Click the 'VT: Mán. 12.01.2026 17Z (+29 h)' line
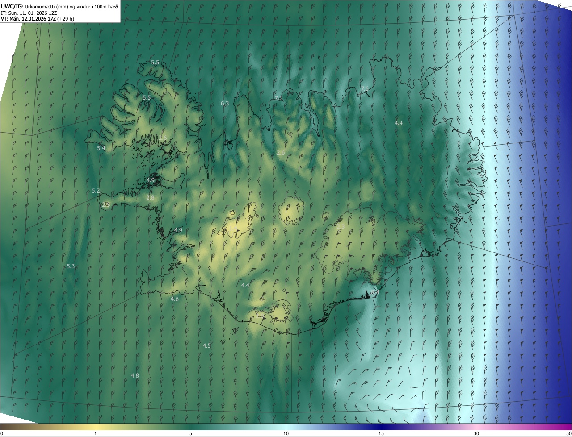 point(37,19)
